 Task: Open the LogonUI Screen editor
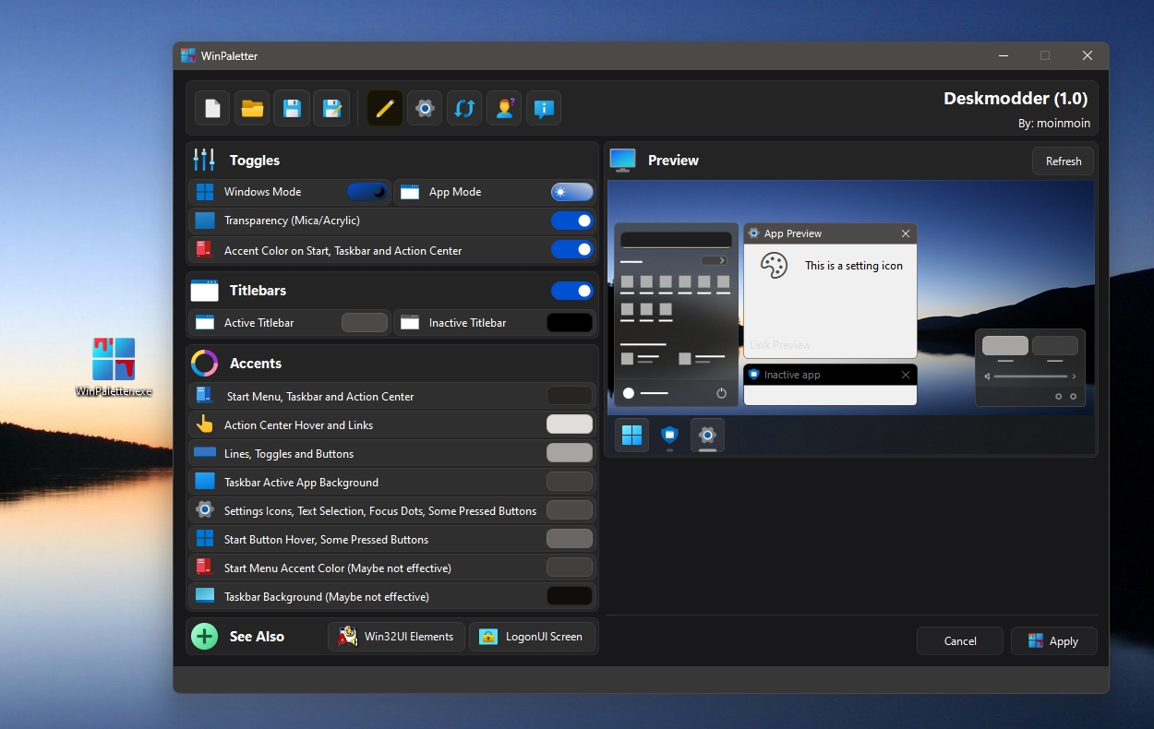click(533, 637)
